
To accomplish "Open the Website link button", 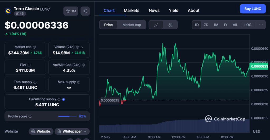I will coord(41,131).
